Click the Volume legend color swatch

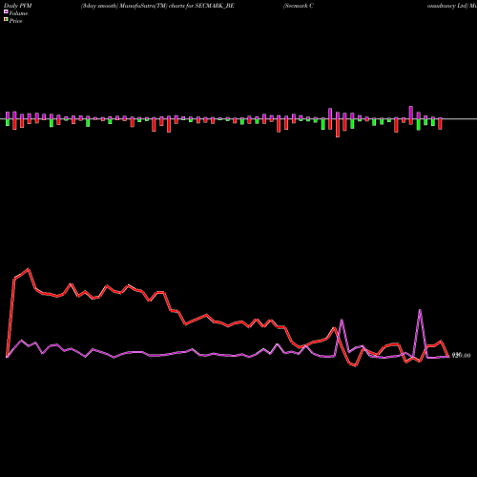pyautogui.click(x=6, y=12)
